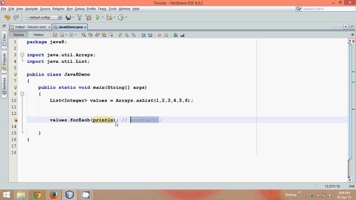
Task: Click the editor Back navigation icon
Action: (x=62, y=35)
